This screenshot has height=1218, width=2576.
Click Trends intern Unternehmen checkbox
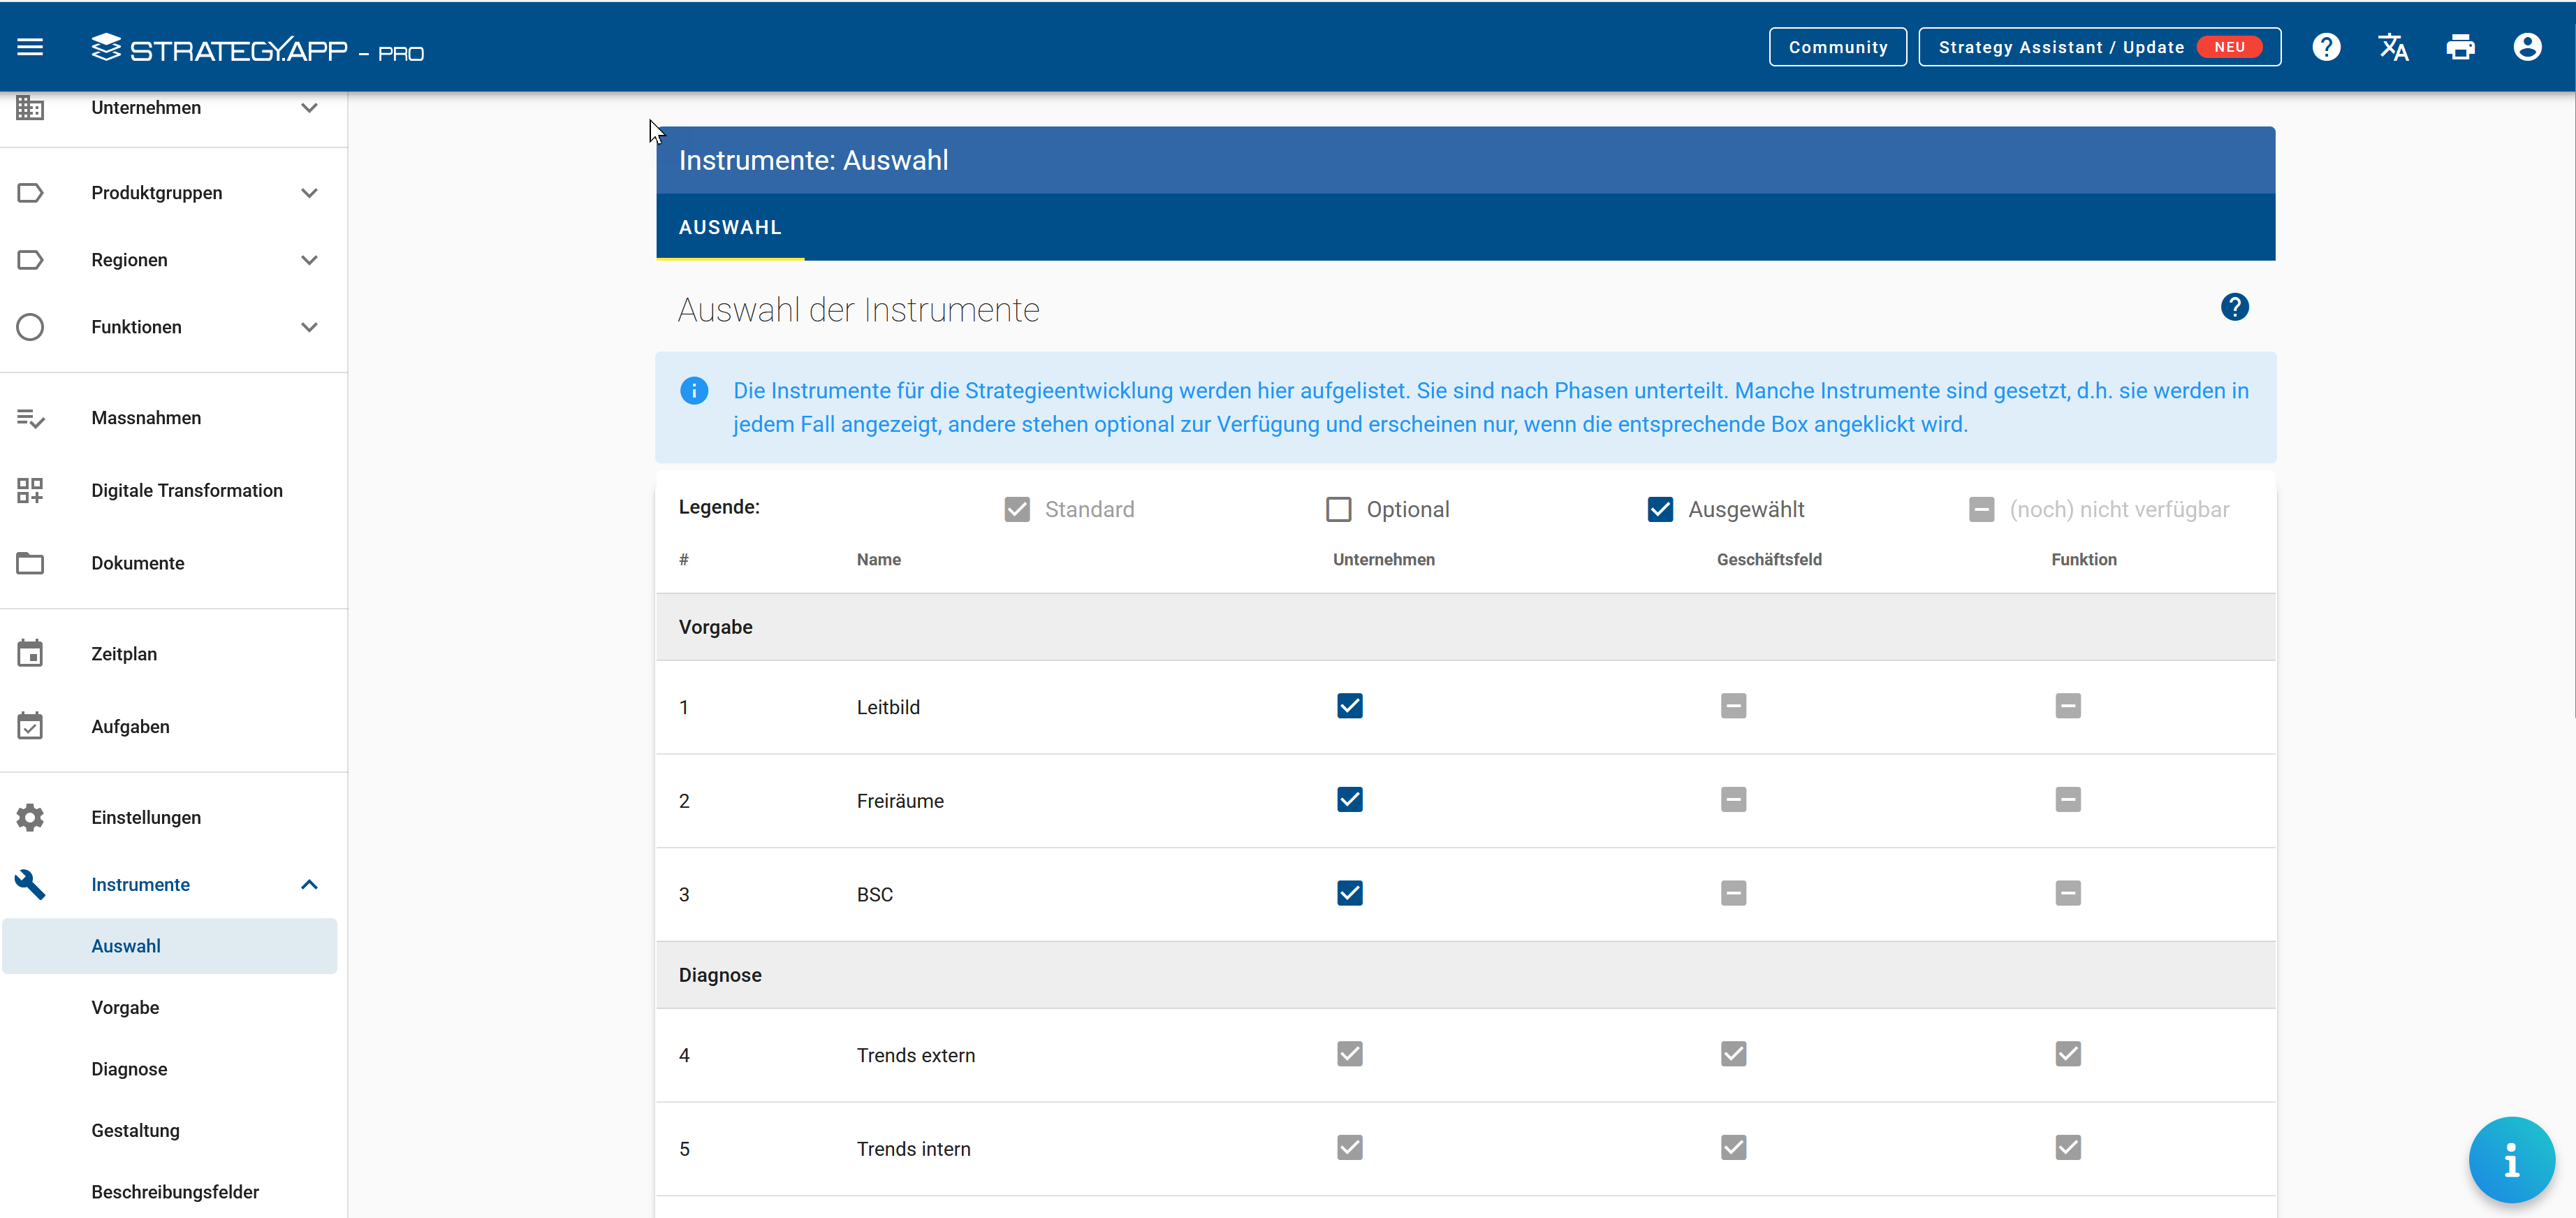point(1349,1147)
